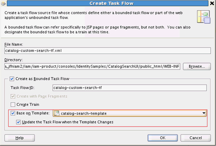Viewport: 216px width, 146px height.
Task: Click the Directory label
Action: (x=13, y=60)
